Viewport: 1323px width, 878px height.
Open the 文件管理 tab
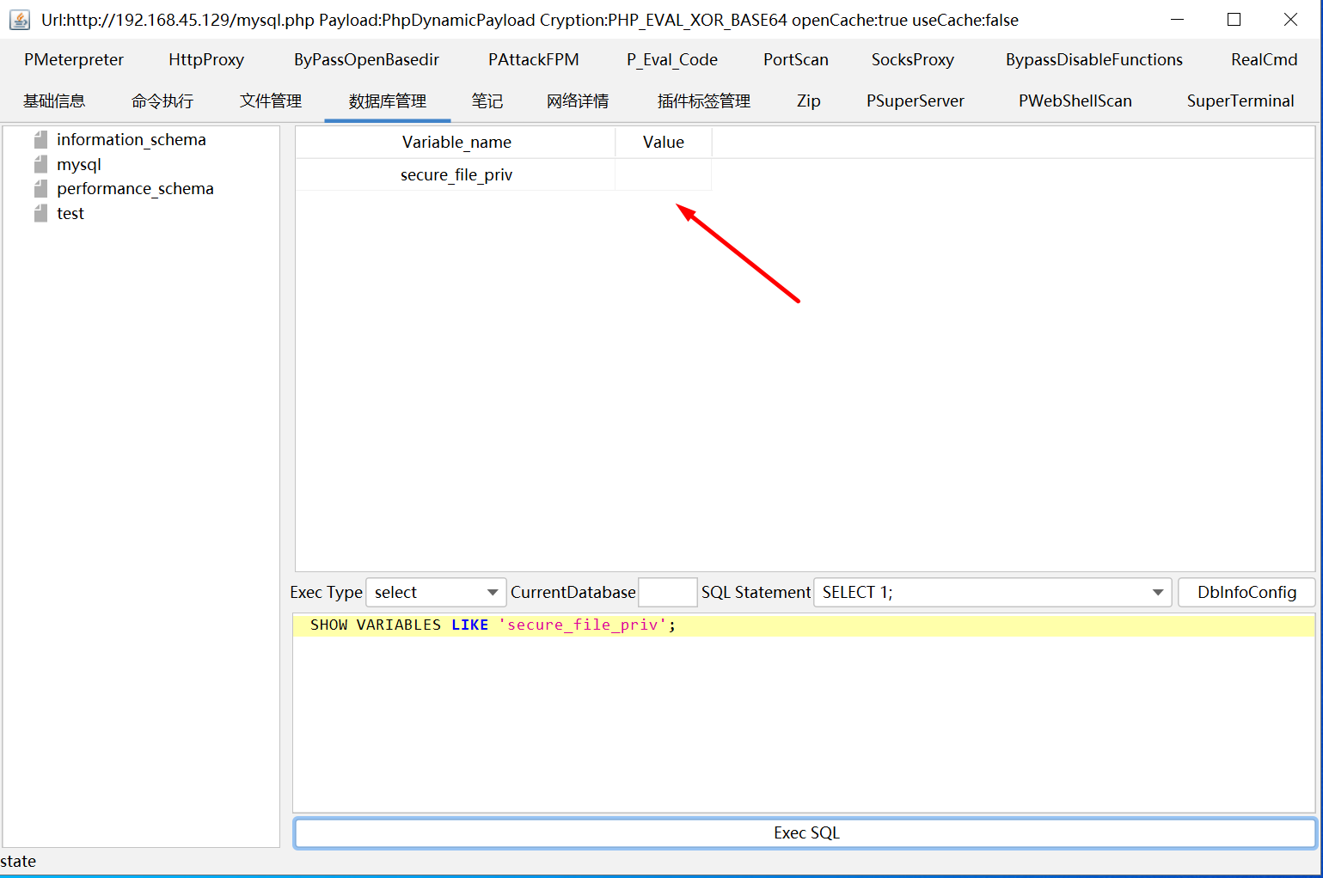point(271,101)
